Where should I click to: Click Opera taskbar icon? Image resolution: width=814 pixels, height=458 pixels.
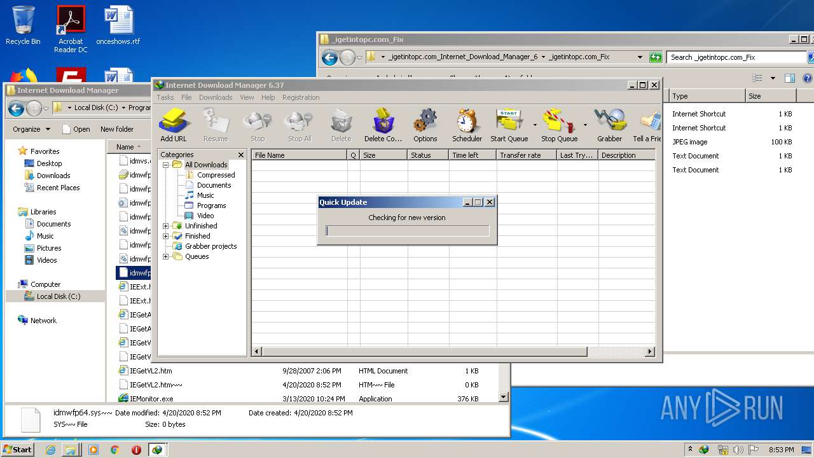[136, 450]
